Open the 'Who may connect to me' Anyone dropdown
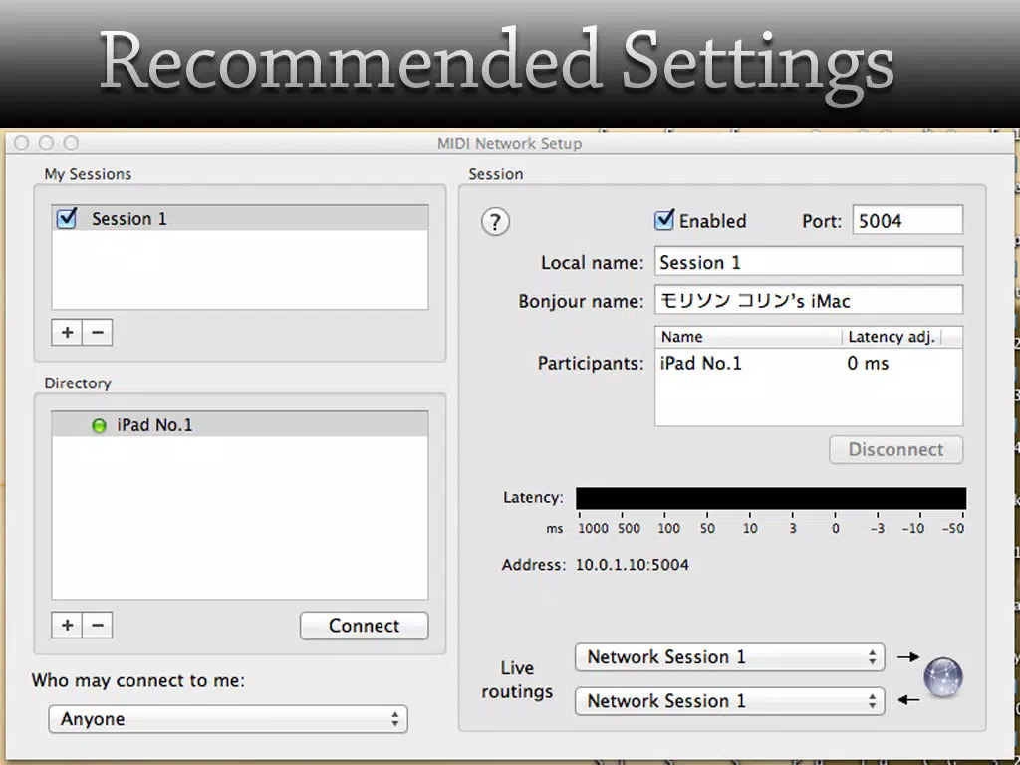This screenshot has width=1020, height=765. click(228, 719)
